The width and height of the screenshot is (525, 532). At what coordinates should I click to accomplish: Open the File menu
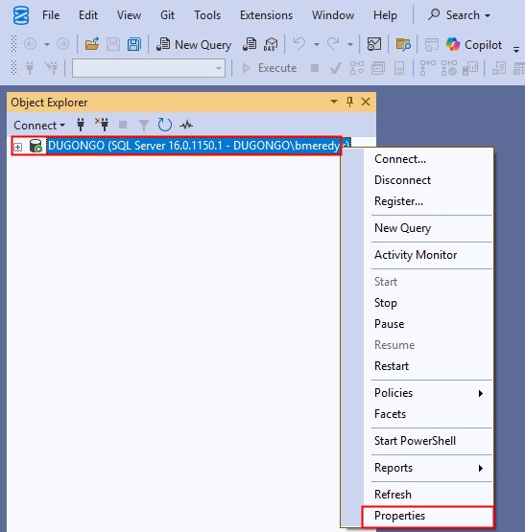(51, 15)
